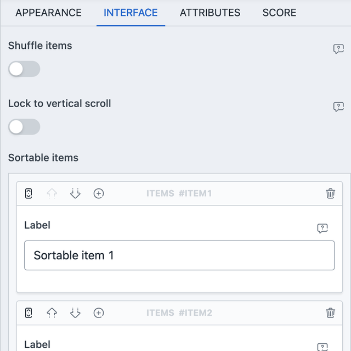Click the ITEMS #ITEM2 header title

179,313
